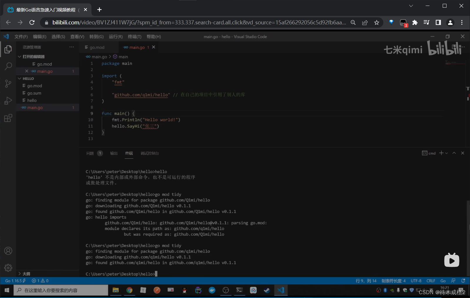Viewport: 470px width, 298px height.
Task: Open the 转到(G) menu
Action: pos(96,36)
